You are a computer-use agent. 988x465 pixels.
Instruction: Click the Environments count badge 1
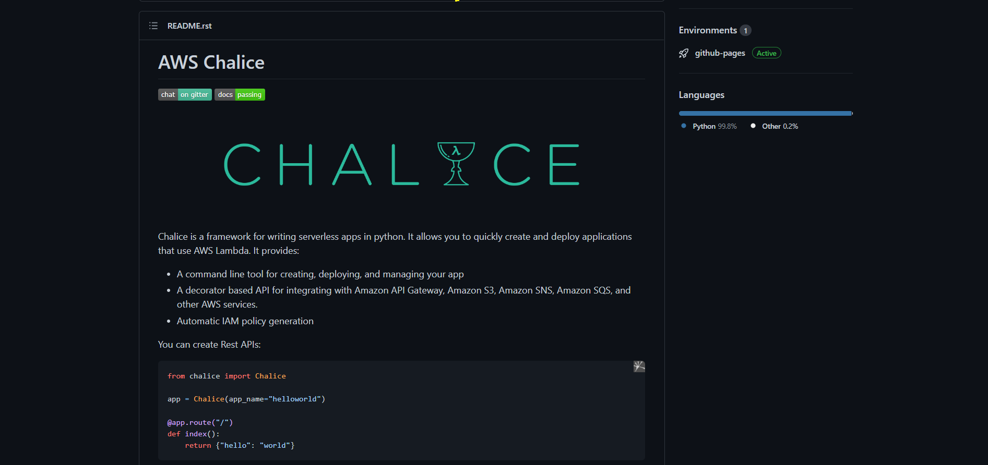(x=745, y=30)
